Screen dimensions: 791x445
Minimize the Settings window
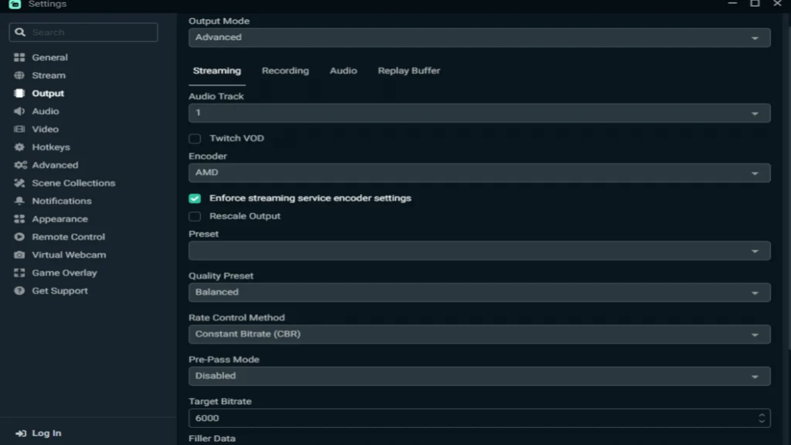pos(732,4)
